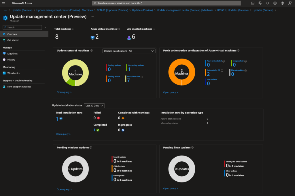Click info icon next to Manual updates
Viewport: 295px width, 196px height.
point(245,70)
